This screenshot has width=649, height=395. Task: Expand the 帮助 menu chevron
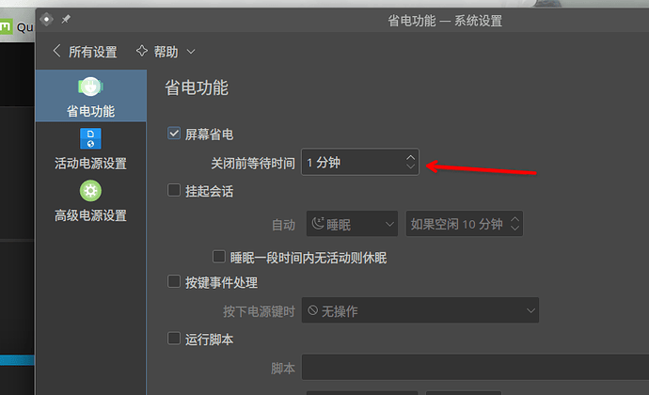(191, 52)
